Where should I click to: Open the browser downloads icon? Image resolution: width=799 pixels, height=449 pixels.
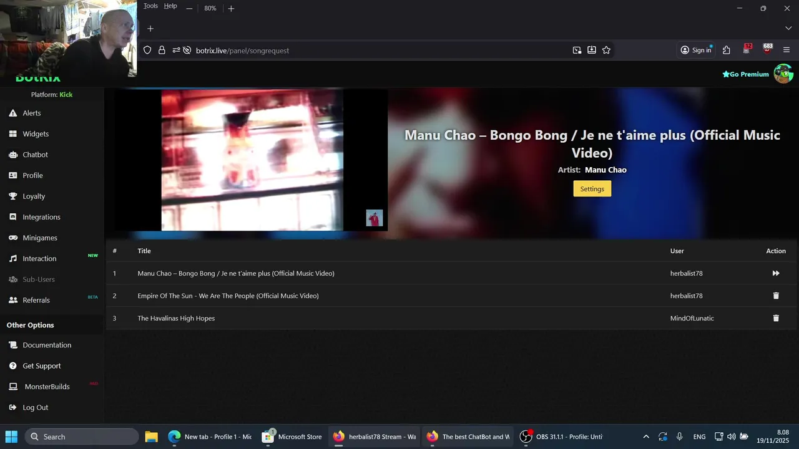[591, 51]
